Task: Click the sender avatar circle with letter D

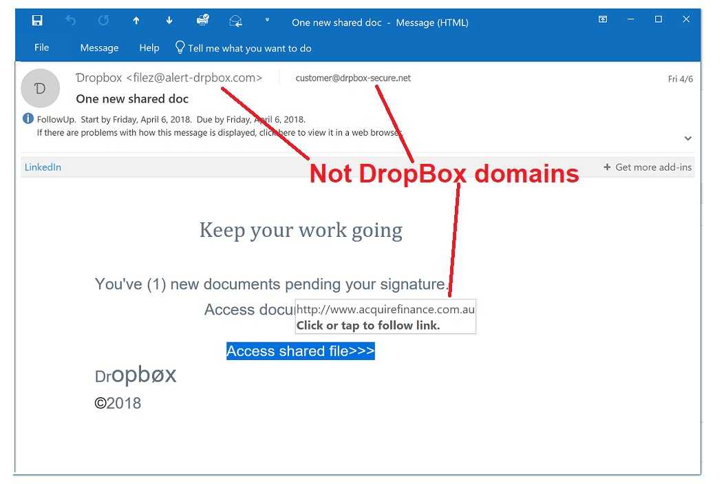Action: click(x=41, y=88)
